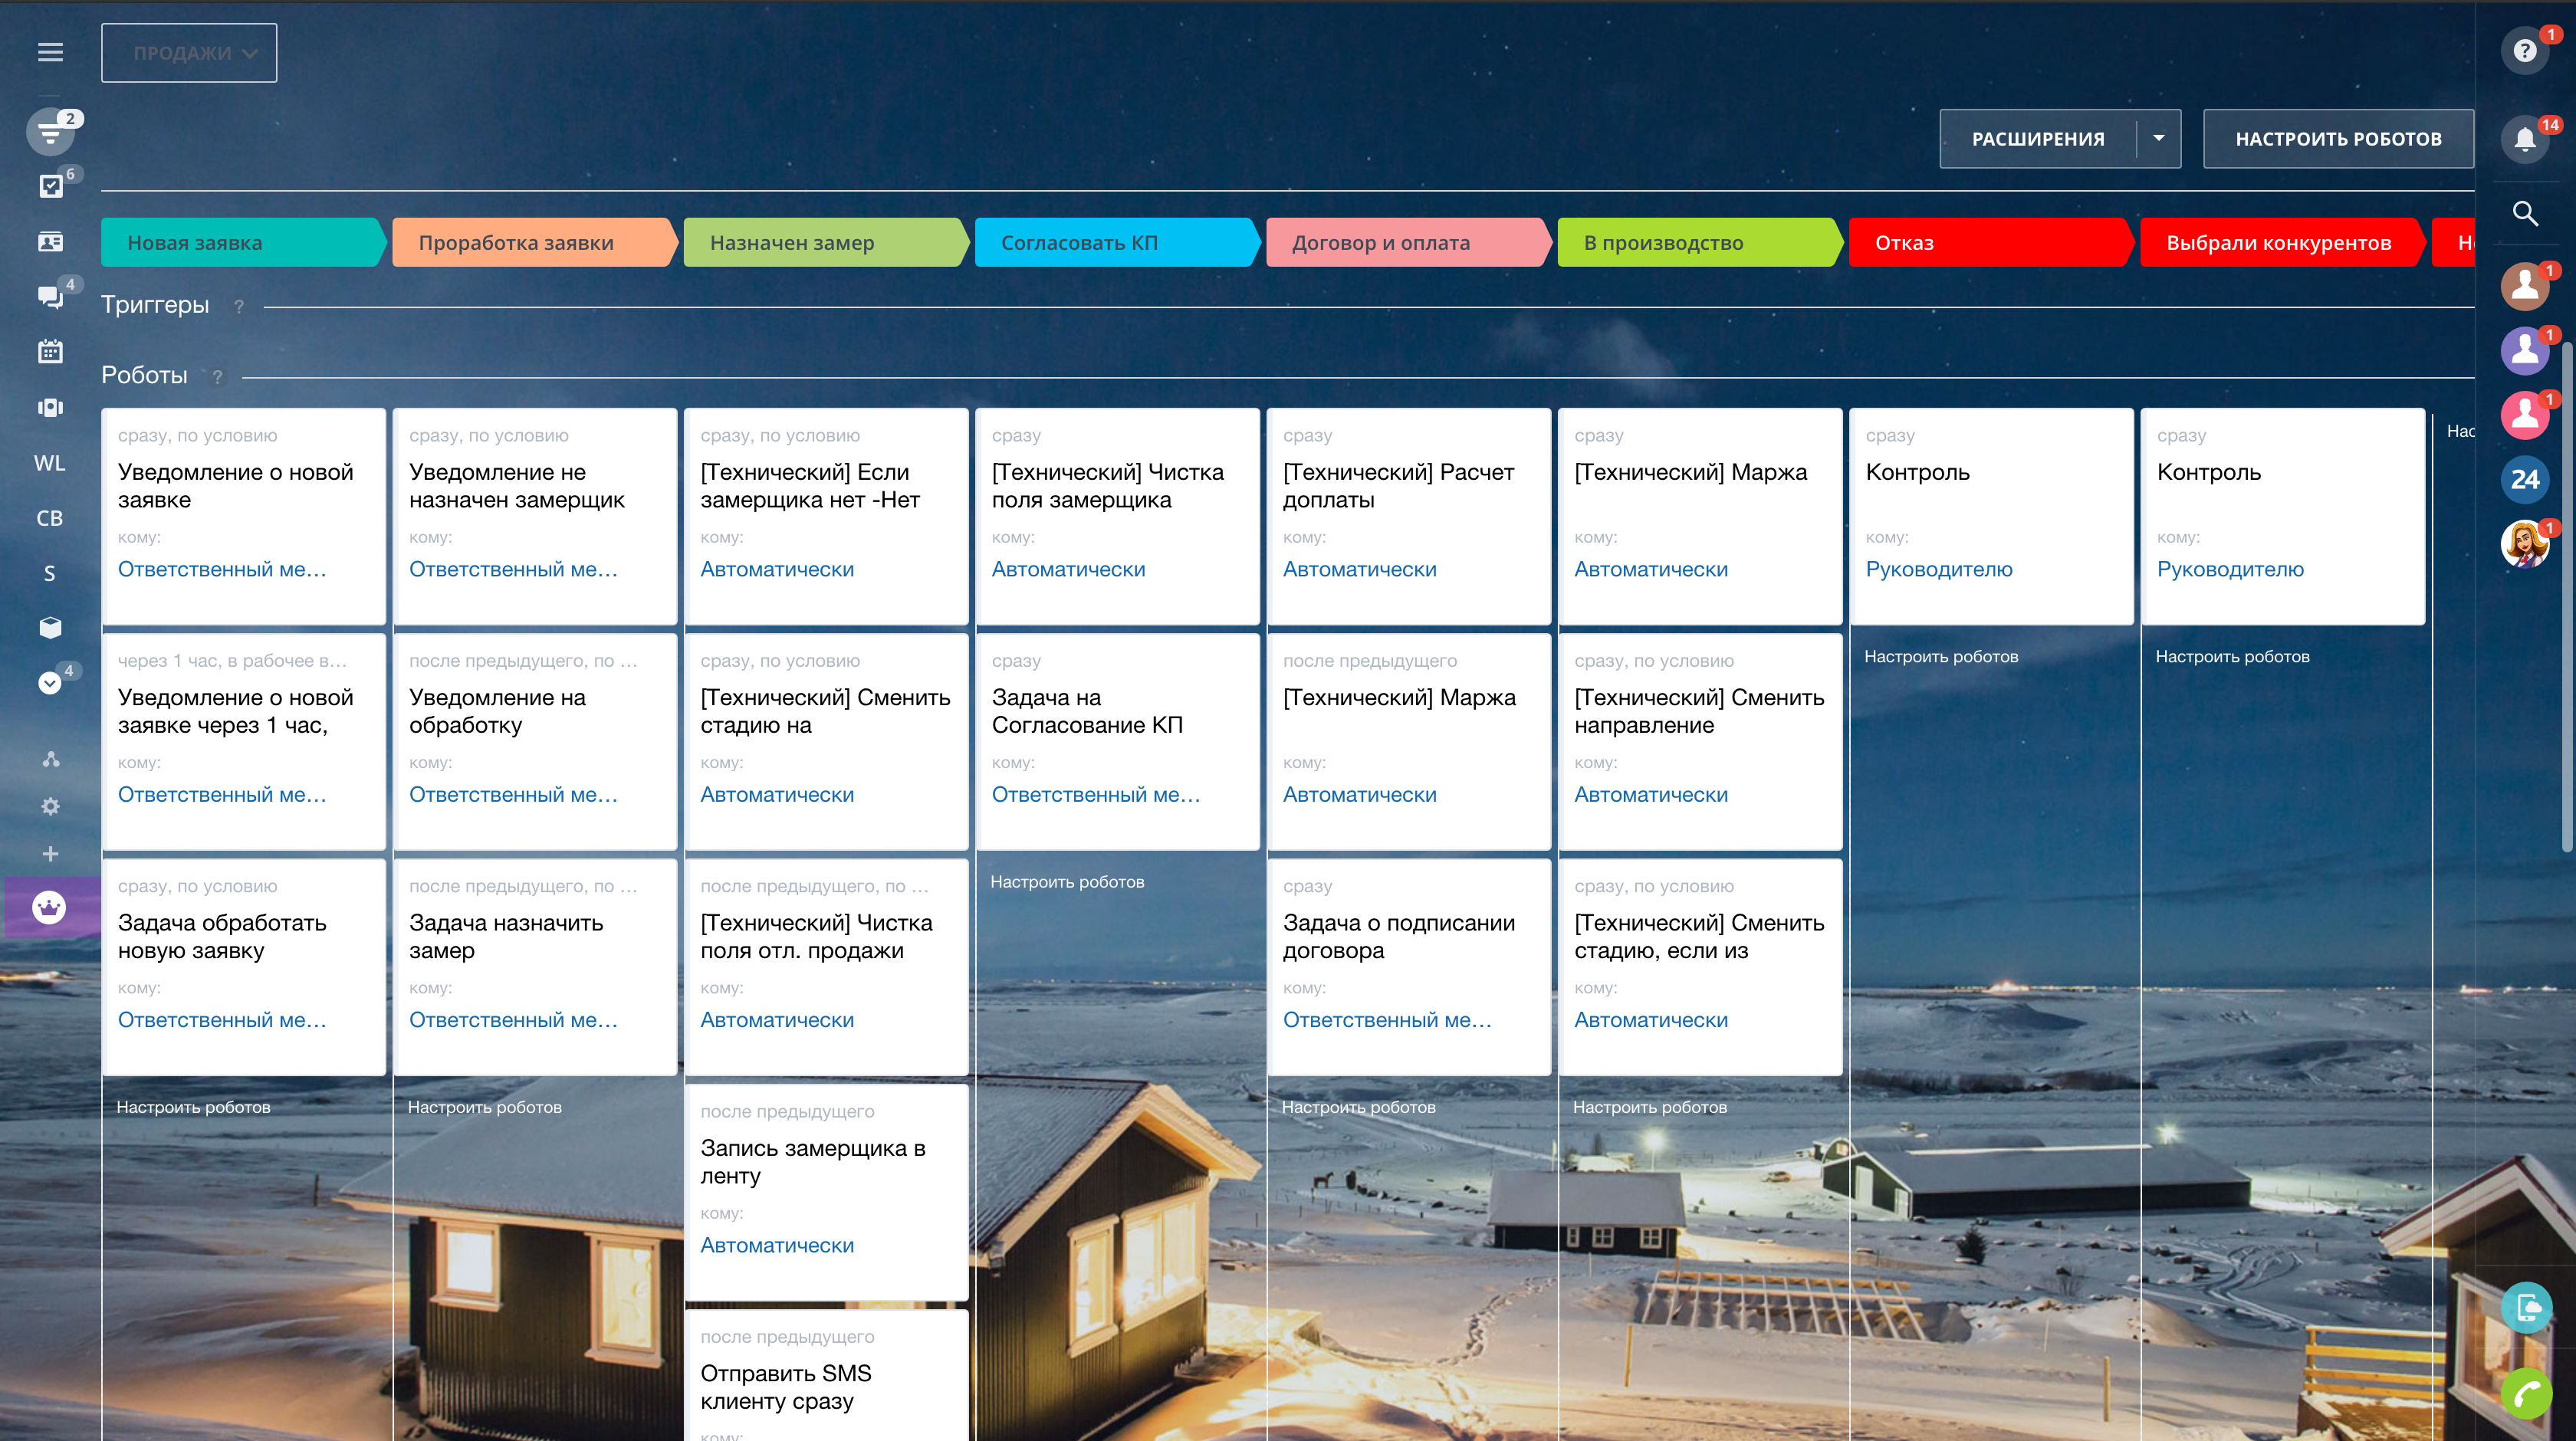2576x1441 pixels.
Task: Open the Продажи pipeline dropdown
Action: [x=189, y=53]
